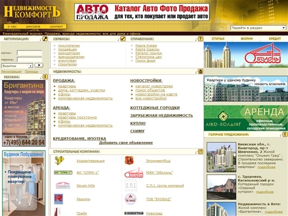
Task: Click the Ліко-Холдінг Аренда banner
Action: tap(246, 118)
